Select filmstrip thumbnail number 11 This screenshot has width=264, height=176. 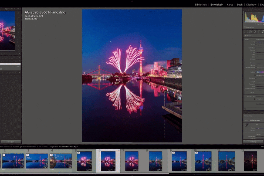227,161
